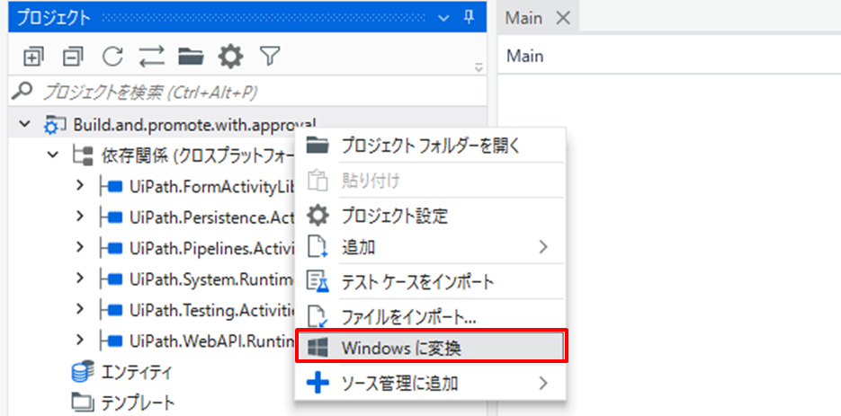Viewport: 841px width, 416px height.
Task: Click 追加 submenu arrow
Action: tap(544, 247)
